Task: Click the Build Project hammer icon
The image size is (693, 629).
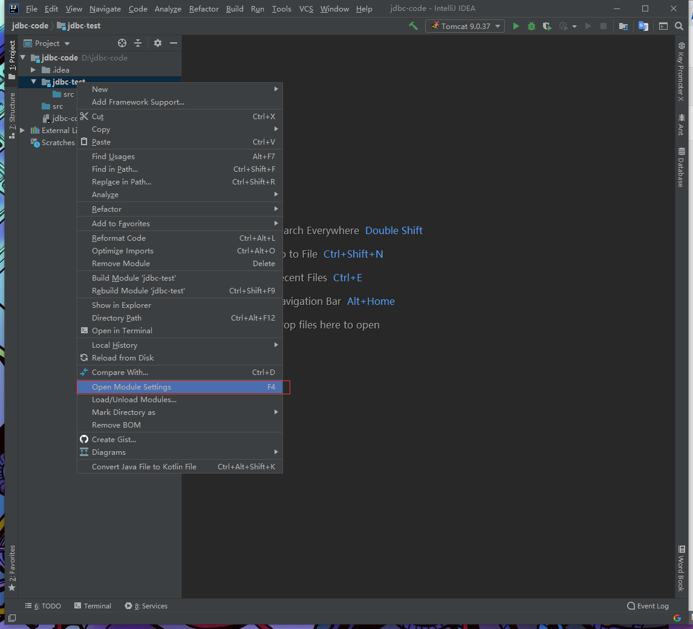Action: 413,26
